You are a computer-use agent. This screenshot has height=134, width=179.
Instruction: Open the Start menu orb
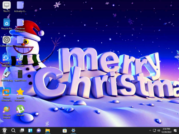tap(4, 130)
